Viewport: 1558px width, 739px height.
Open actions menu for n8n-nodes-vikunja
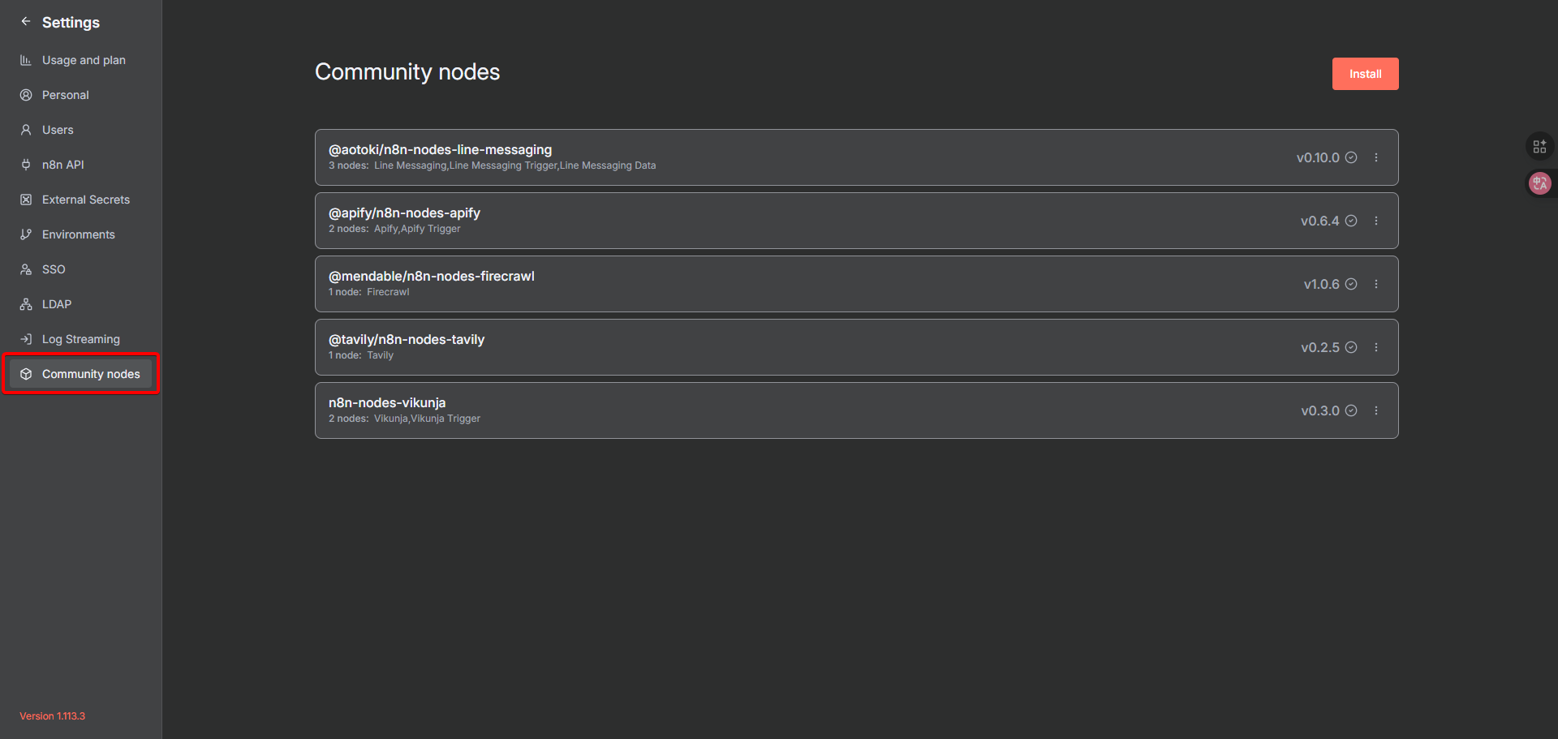coord(1376,410)
